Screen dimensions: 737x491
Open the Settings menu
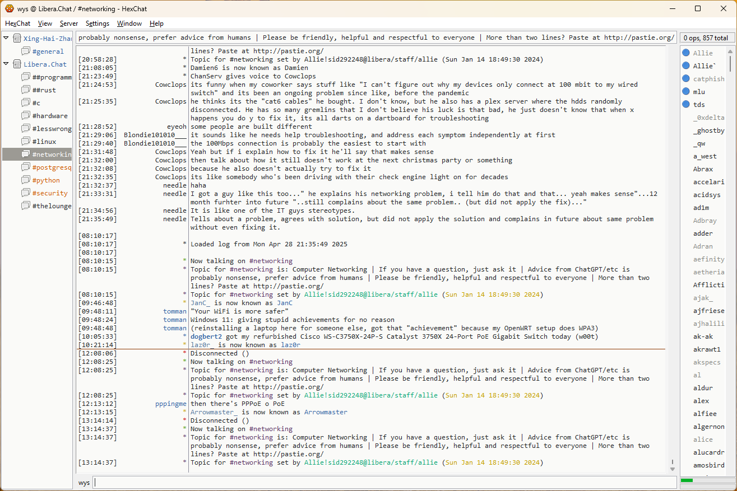click(x=98, y=24)
